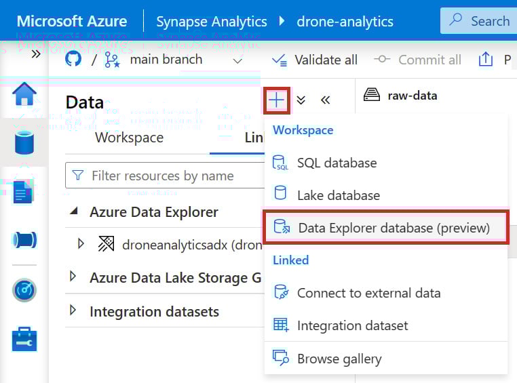Expand the droneanalyticsadx node

(x=81, y=244)
